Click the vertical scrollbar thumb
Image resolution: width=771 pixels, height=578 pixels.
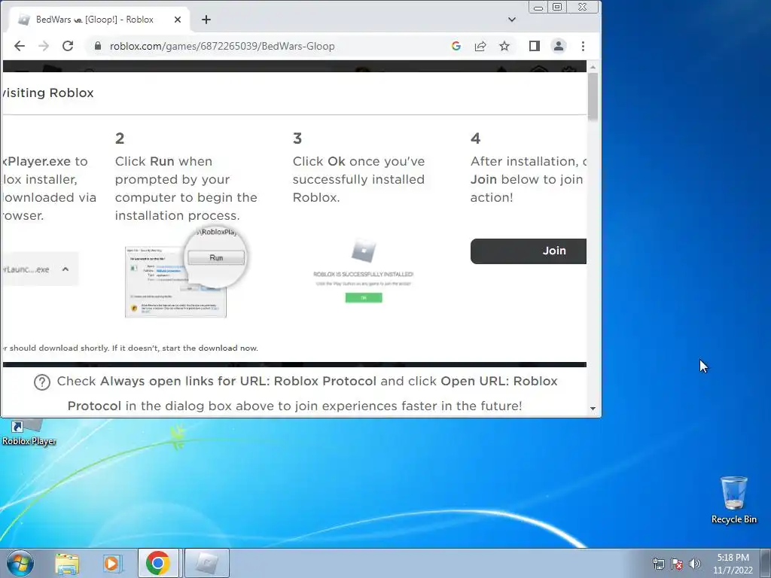pos(593,96)
